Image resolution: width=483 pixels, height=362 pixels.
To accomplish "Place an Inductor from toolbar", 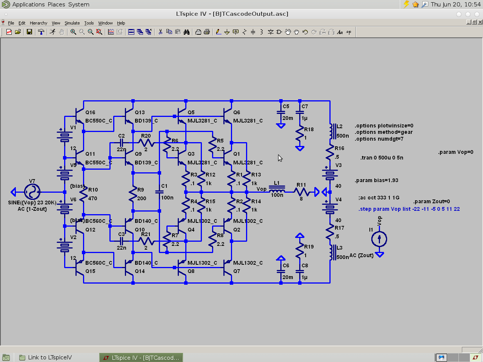I will coord(262,32).
